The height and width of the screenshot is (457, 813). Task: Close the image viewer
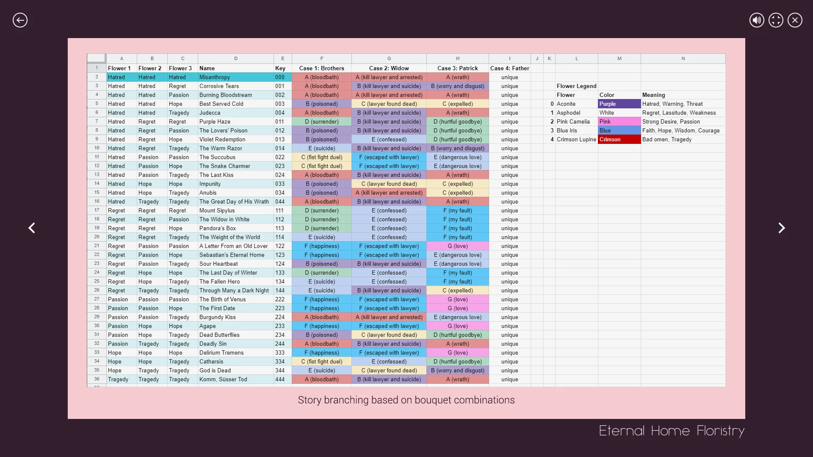pos(795,20)
